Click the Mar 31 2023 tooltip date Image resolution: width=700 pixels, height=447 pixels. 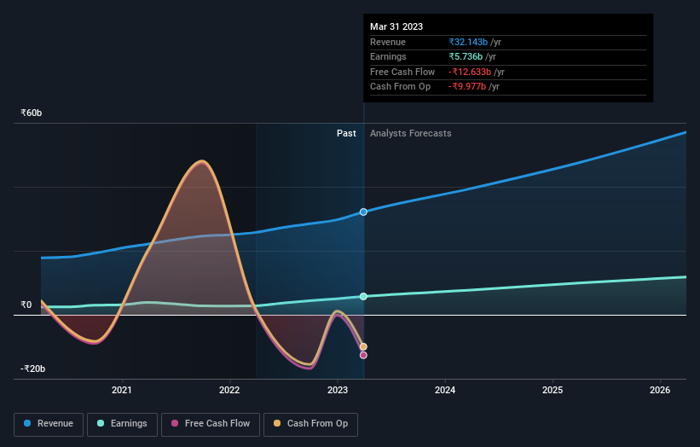coord(396,26)
